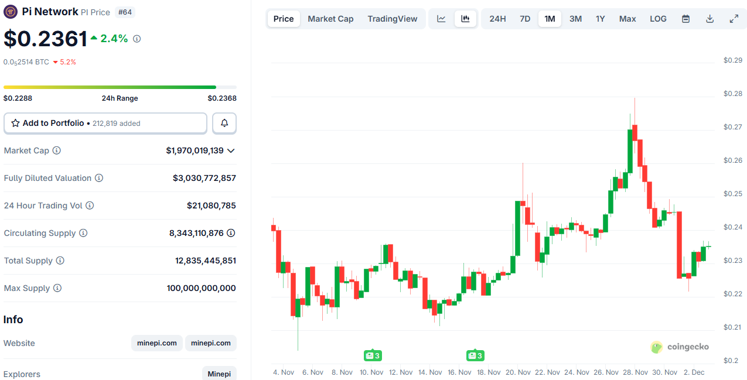Select the Max time range option

(x=627, y=18)
